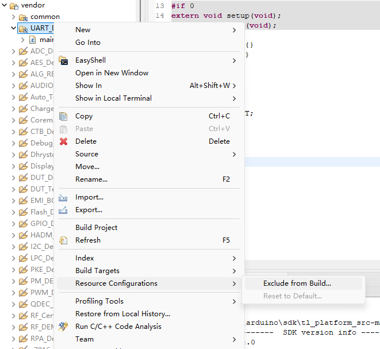Click the excluded Flash_D folder icon
Screen dimensions: 380x349
pos(23,212)
